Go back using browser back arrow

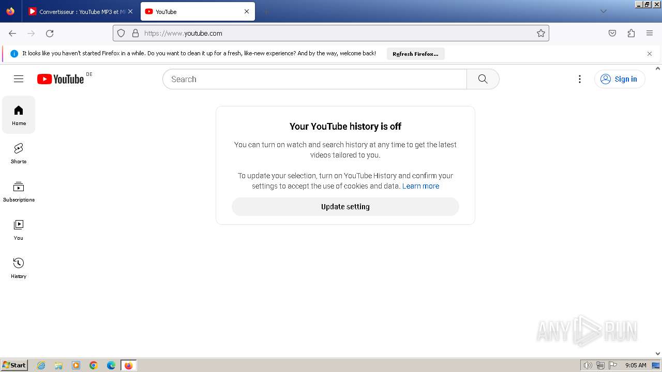(12, 33)
